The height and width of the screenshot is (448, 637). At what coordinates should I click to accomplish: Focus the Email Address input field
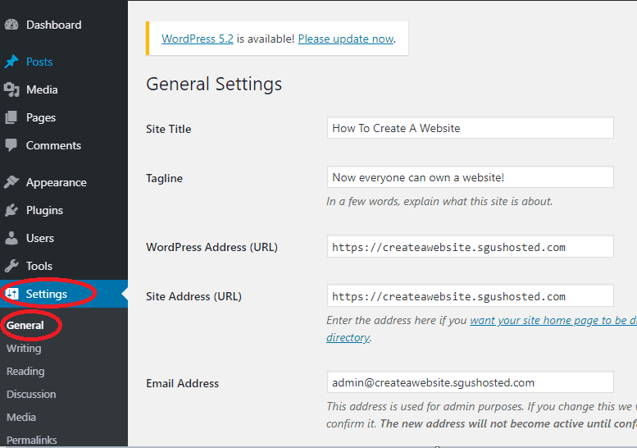tap(470, 382)
